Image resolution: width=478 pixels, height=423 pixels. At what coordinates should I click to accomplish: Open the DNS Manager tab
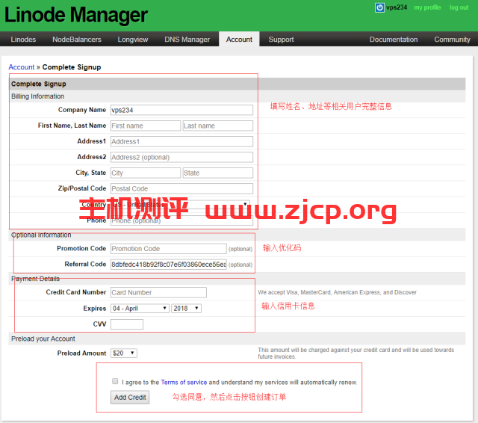(x=187, y=40)
